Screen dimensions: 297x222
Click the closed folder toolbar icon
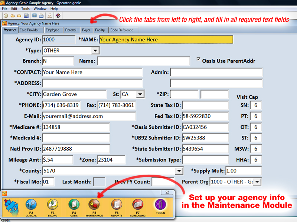click(19, 16)
